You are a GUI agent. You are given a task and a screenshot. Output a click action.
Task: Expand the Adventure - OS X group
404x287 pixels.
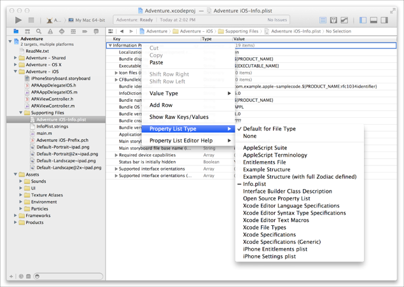(x=15, y=65)
